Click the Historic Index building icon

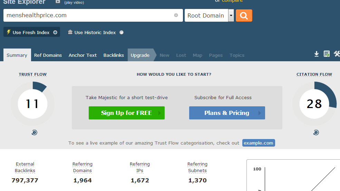coord(70,32)
